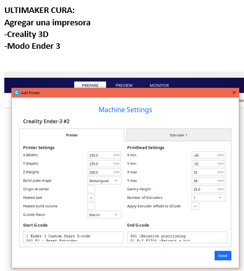
Task: Open the Number of Extruders dropdown
Action: (x=208, y=198)
